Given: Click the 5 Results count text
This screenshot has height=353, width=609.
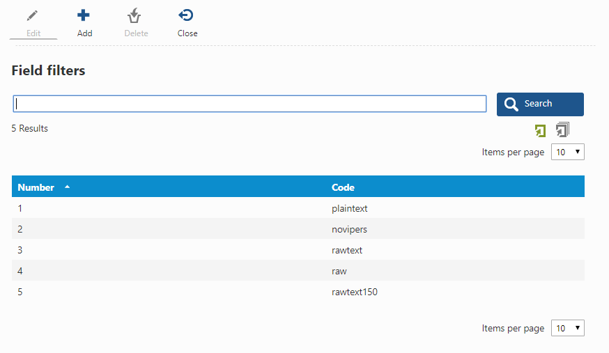Looking at the screenshot, I should tap(29, 128).
